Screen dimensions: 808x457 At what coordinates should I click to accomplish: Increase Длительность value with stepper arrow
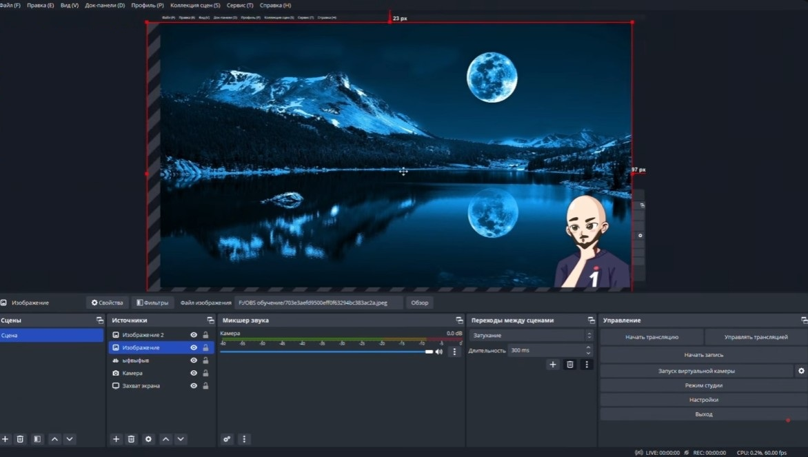[x=588, y=348]
